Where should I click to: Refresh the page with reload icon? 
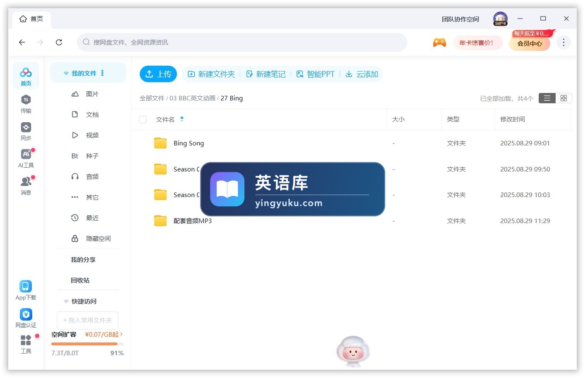coord(59,42)
